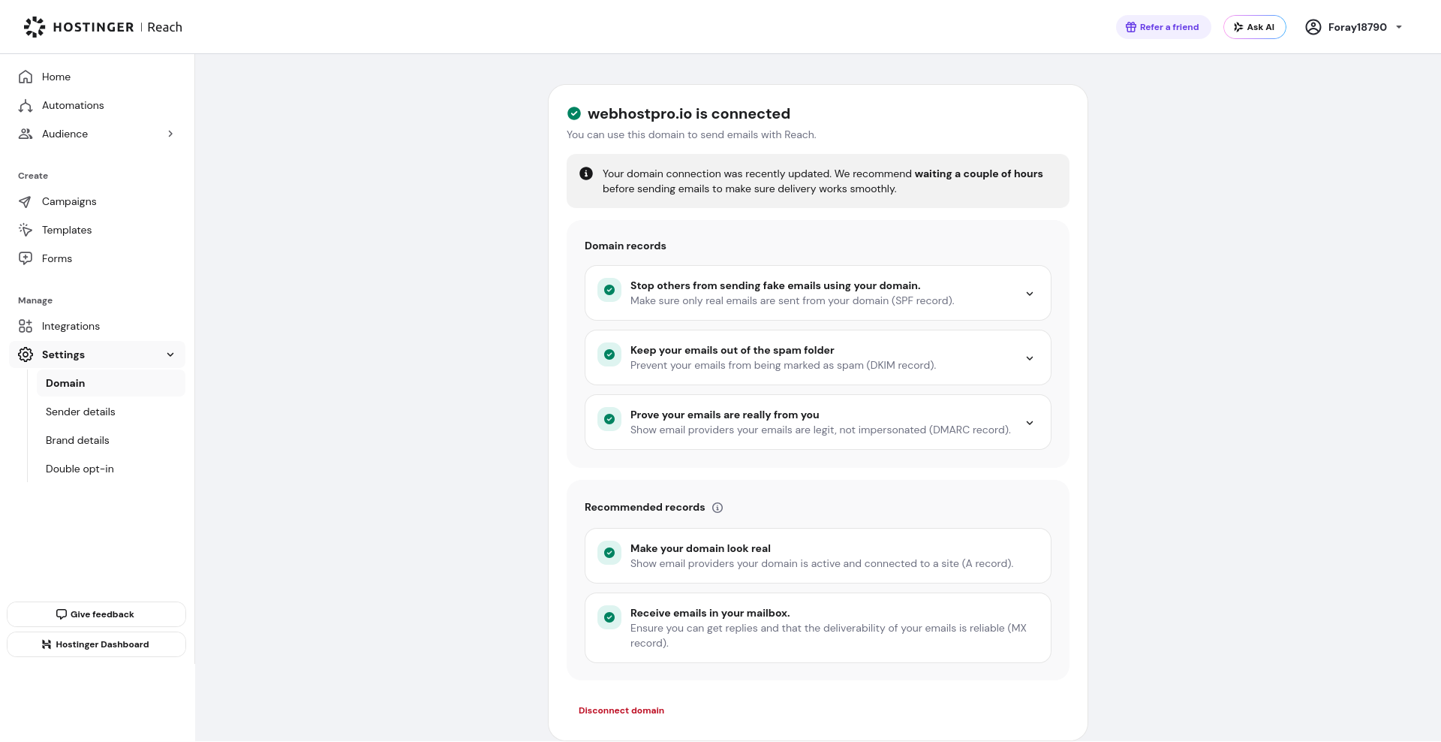Expand the SPF record details chevron
The image size is (1441, 742).
coord(1030,294)
